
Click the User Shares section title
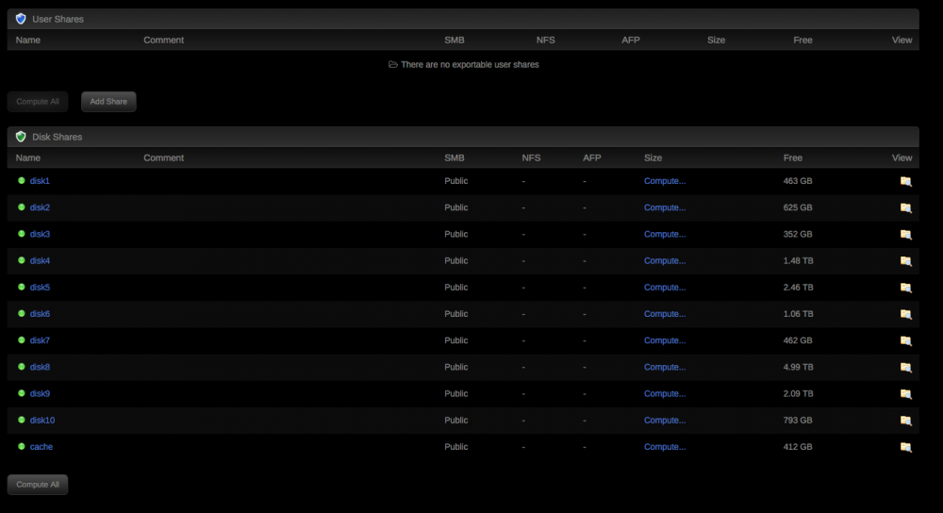pyautogui.click(x=58, y=19)
